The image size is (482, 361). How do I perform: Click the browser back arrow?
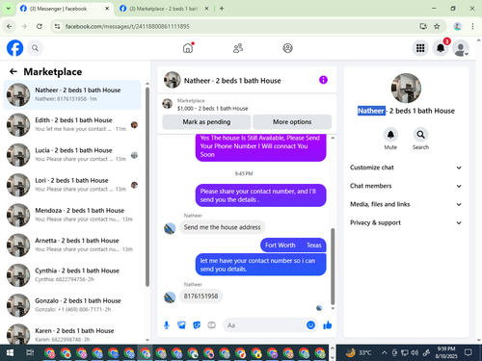10,26
